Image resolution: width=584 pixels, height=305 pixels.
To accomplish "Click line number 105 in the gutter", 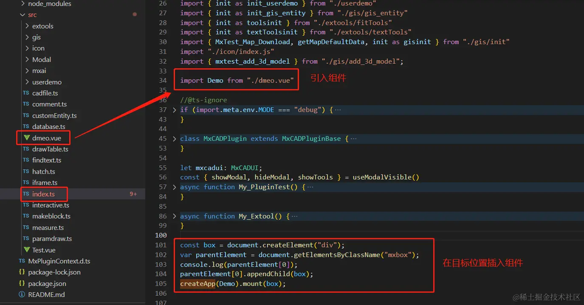I will click(161, 284).
